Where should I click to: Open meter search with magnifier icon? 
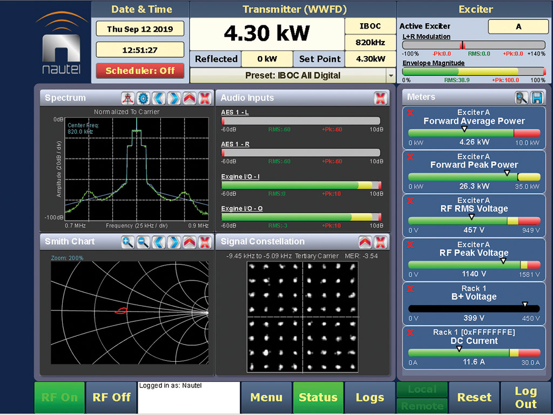521,98
